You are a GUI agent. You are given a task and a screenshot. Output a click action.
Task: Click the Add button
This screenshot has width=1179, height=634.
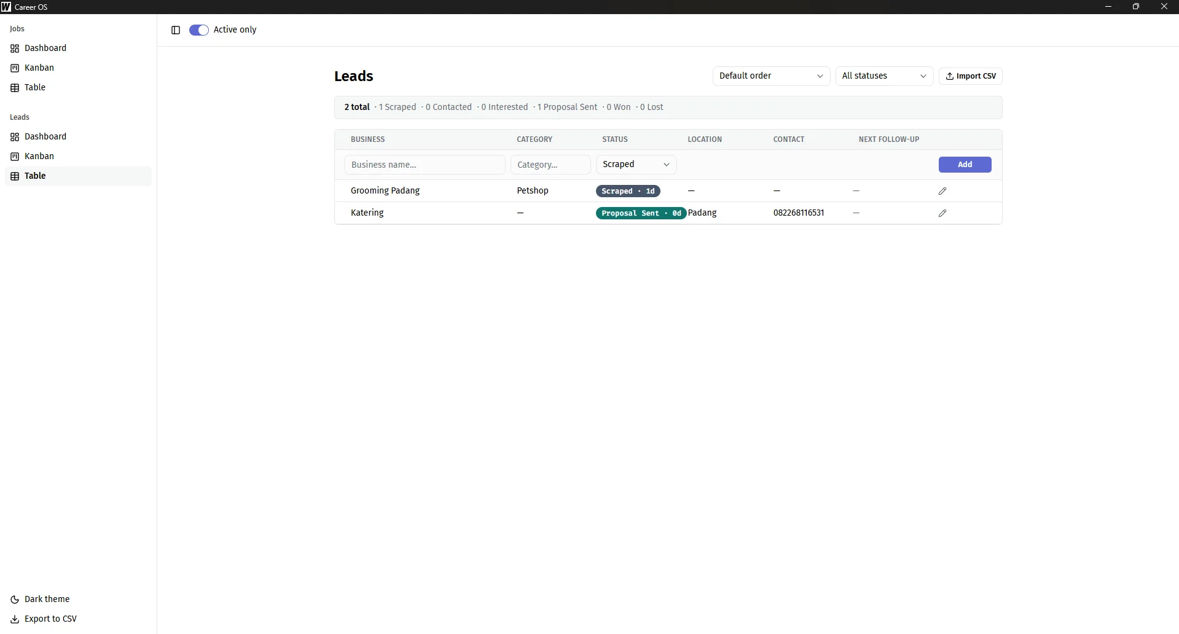pos(965,165)
